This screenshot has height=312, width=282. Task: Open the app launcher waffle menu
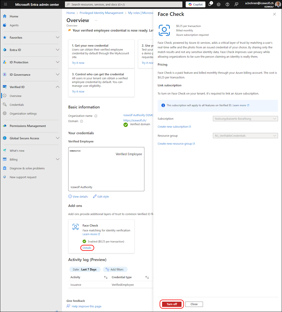coord(6,4)
